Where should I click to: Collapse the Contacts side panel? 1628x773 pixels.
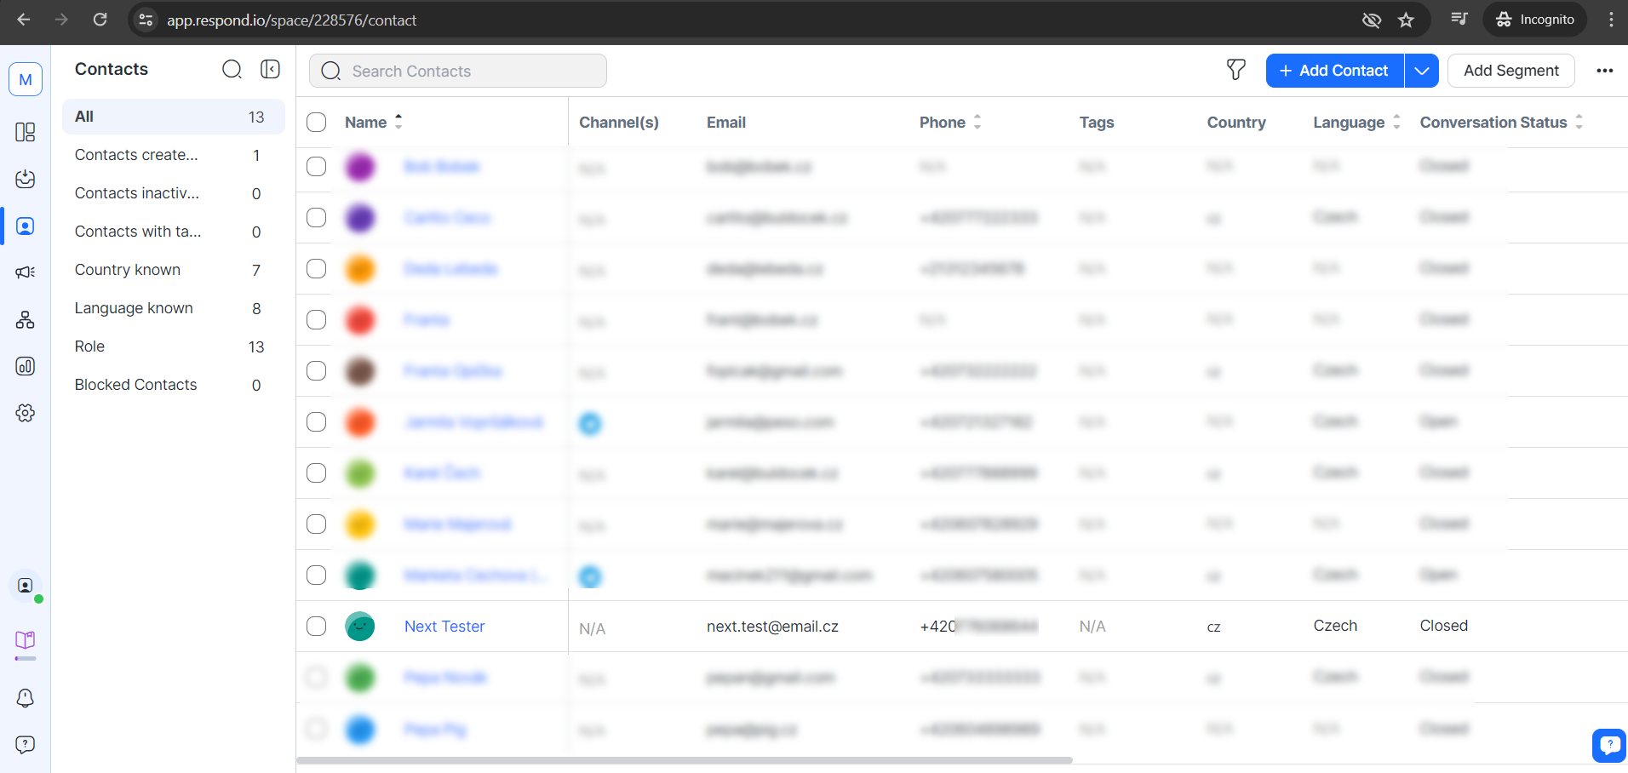(270, 69)
